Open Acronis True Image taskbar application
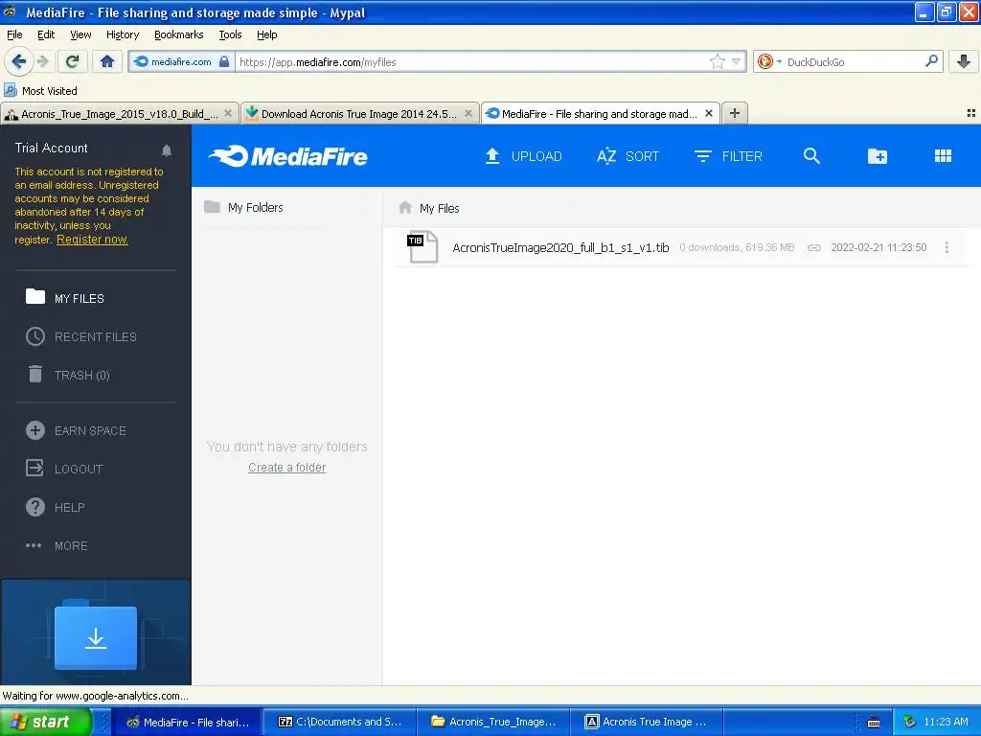981x736 pixels. [x=647, y=722]
